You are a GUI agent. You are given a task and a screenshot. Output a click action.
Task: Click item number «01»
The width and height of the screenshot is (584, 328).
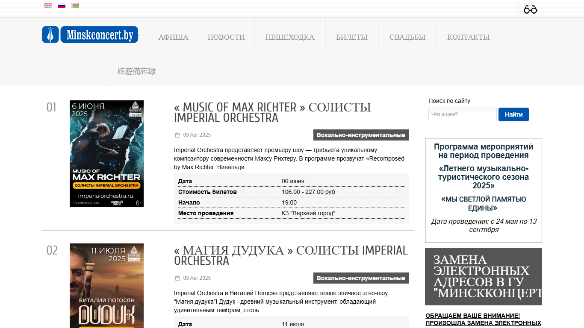[x=51, y=107]
